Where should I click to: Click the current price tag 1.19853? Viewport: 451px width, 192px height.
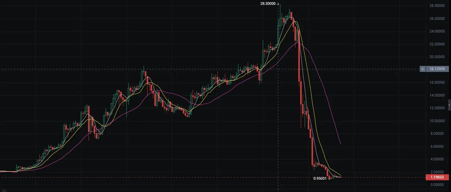pyautogui.click(x=437, y=178)
